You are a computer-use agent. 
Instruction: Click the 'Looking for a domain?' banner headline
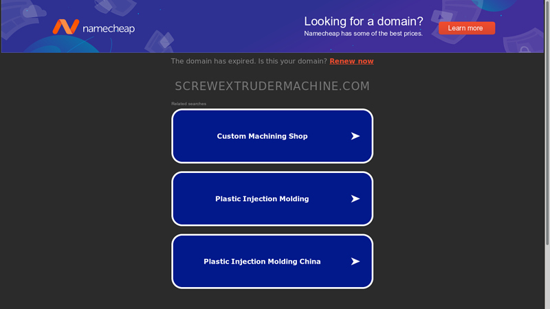point(364,21)
